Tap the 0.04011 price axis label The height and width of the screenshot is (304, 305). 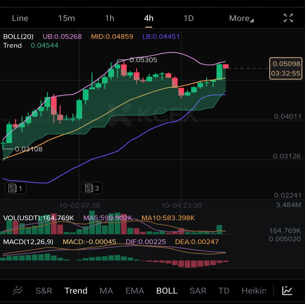pos(288,116)
